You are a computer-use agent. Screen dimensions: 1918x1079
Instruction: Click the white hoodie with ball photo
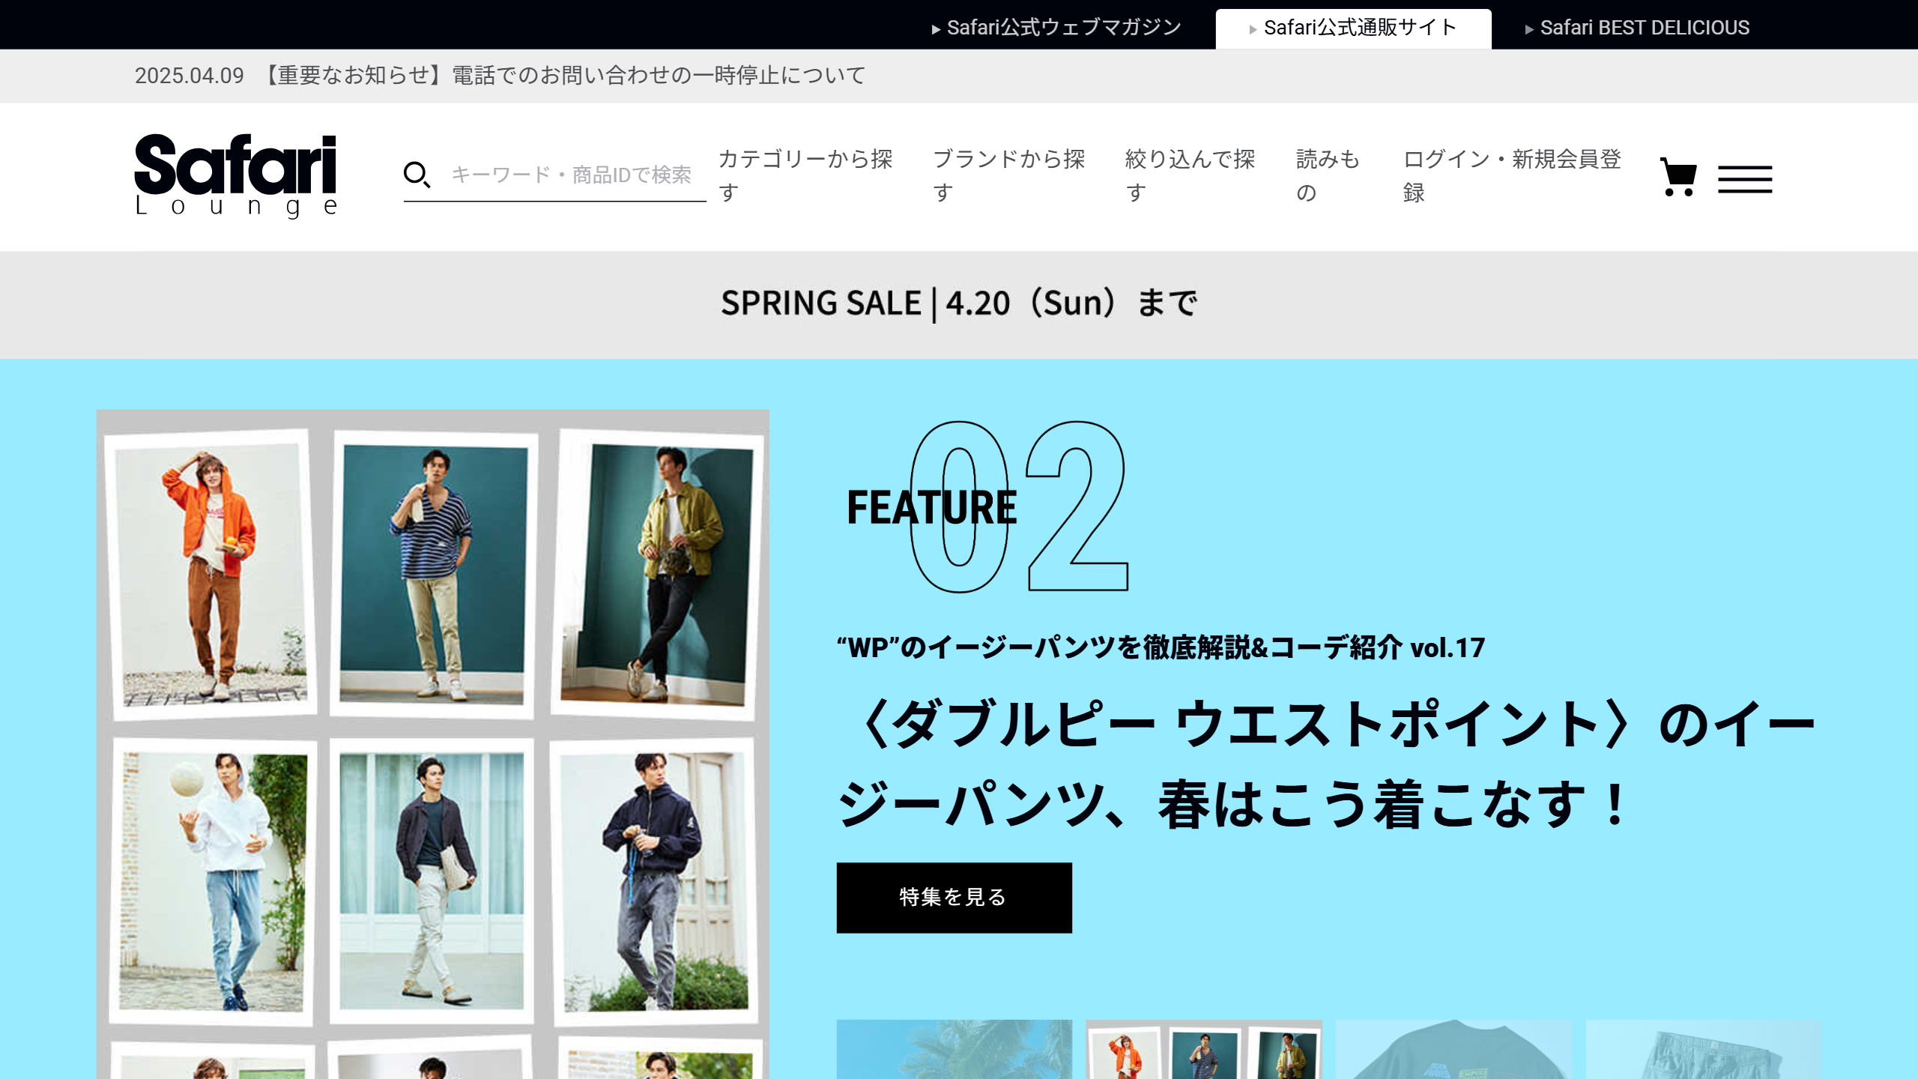212,882
